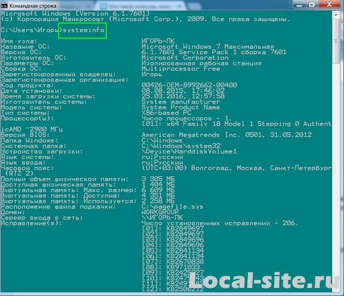Click registered owner value 'Игорь'

click(152, 74)
